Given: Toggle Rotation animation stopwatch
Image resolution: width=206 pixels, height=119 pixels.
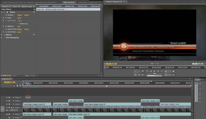Looking at the screenshot, I should [x=6, y=26].
